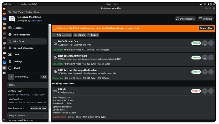Click Announce Now
Screen dimensions: 219x124
tap(39, 108)
